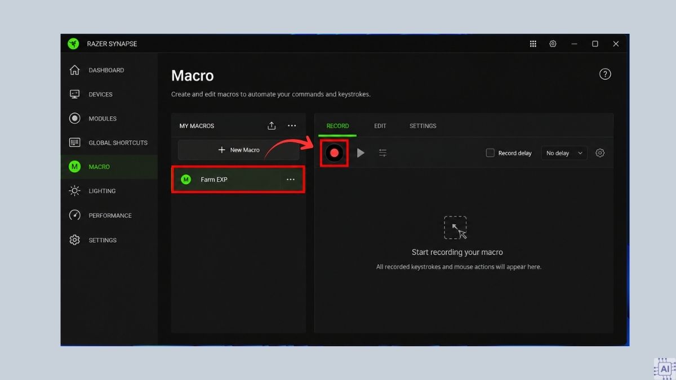Screen dimensions: 676x380
Task: Open the help question mark icon
Action: click(605, 74)
